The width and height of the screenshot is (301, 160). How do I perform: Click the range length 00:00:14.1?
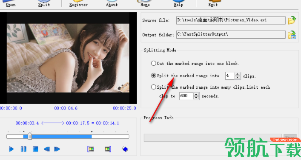click(107, 123)
